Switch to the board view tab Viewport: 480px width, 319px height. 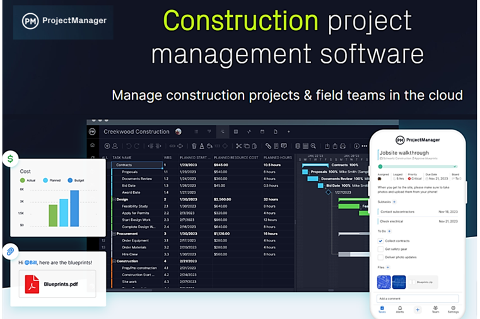pos(209,132)
